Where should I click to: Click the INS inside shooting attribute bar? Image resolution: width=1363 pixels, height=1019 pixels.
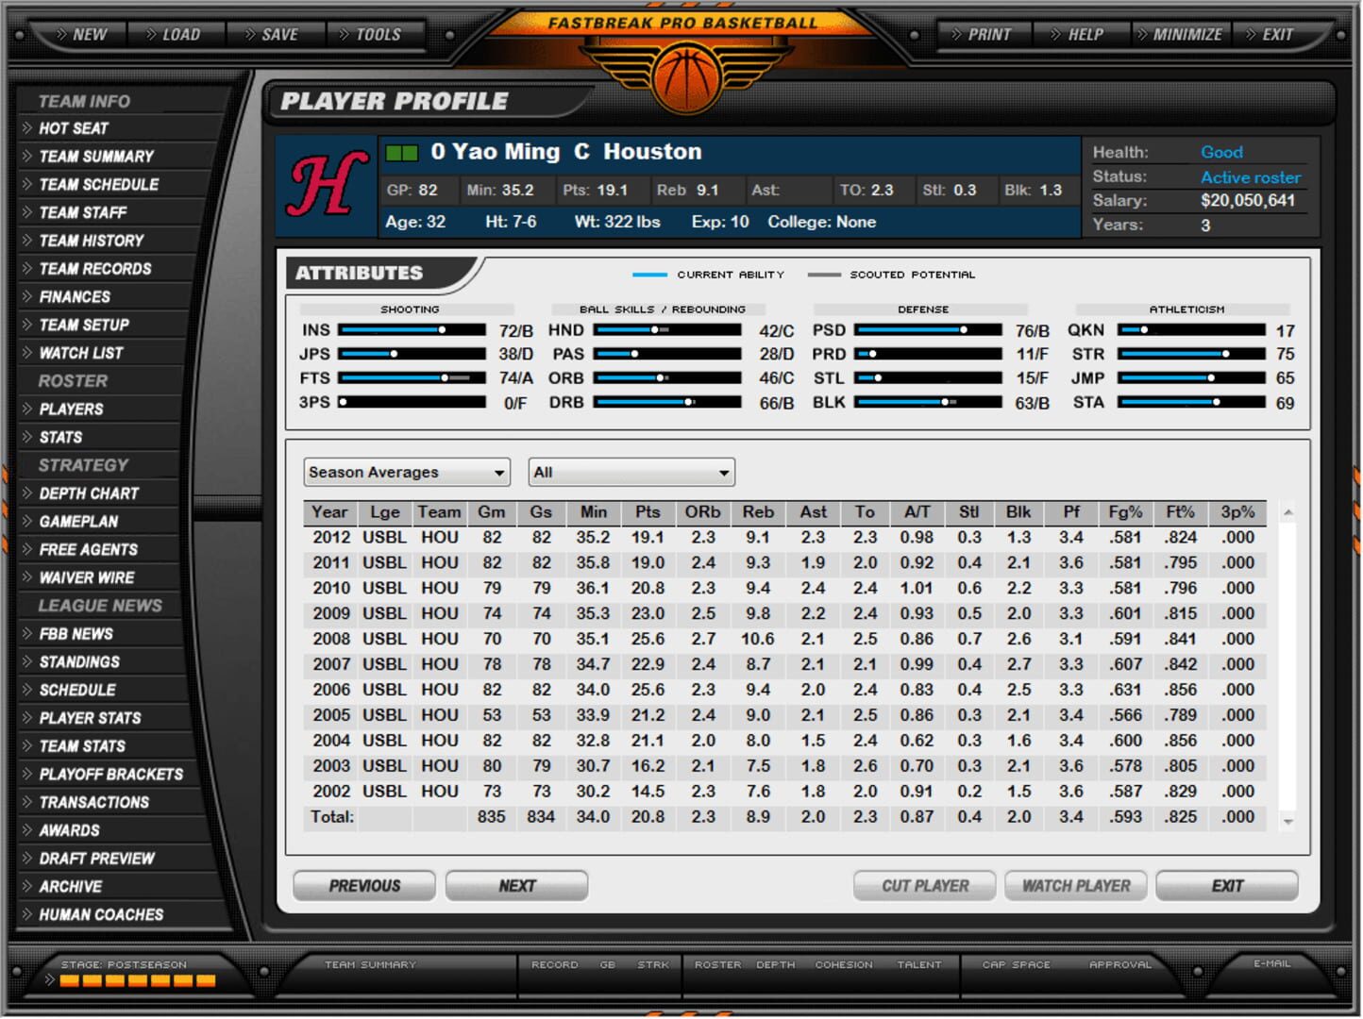(412, 330)
